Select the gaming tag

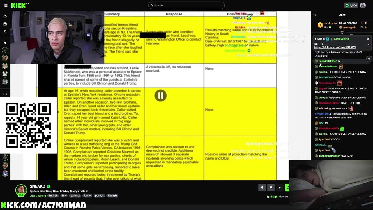(x=75, y=196)
